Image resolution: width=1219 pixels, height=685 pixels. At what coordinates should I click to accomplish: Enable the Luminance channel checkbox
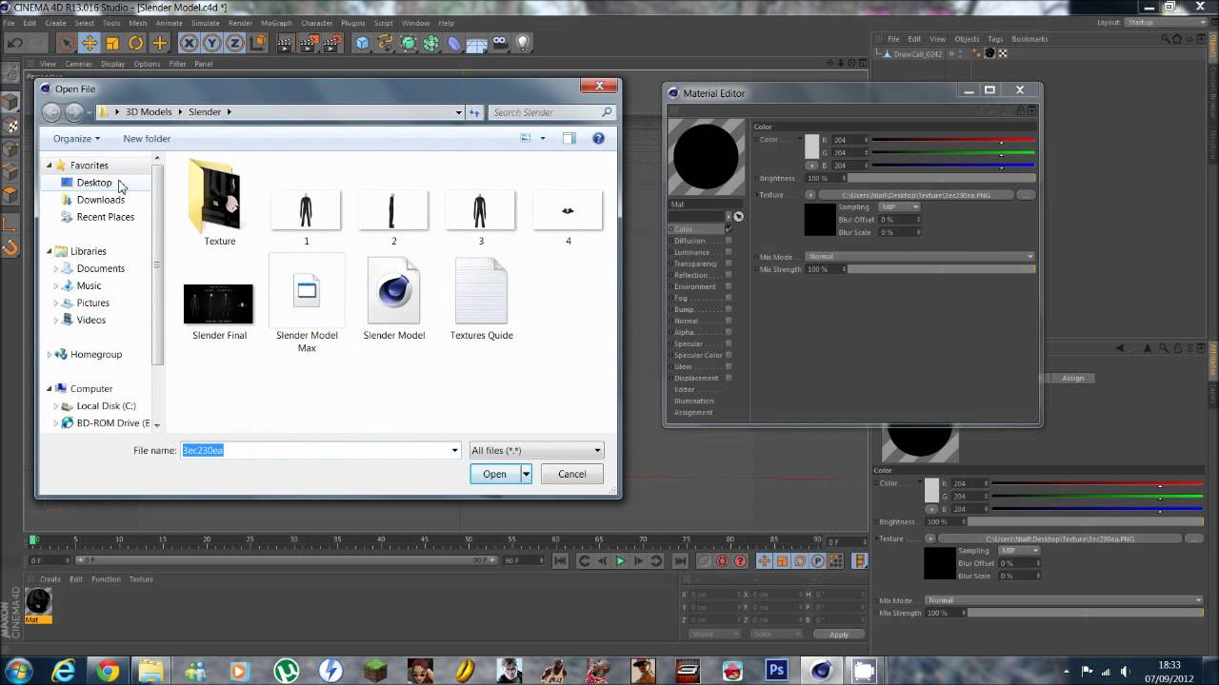pos(729,252)
